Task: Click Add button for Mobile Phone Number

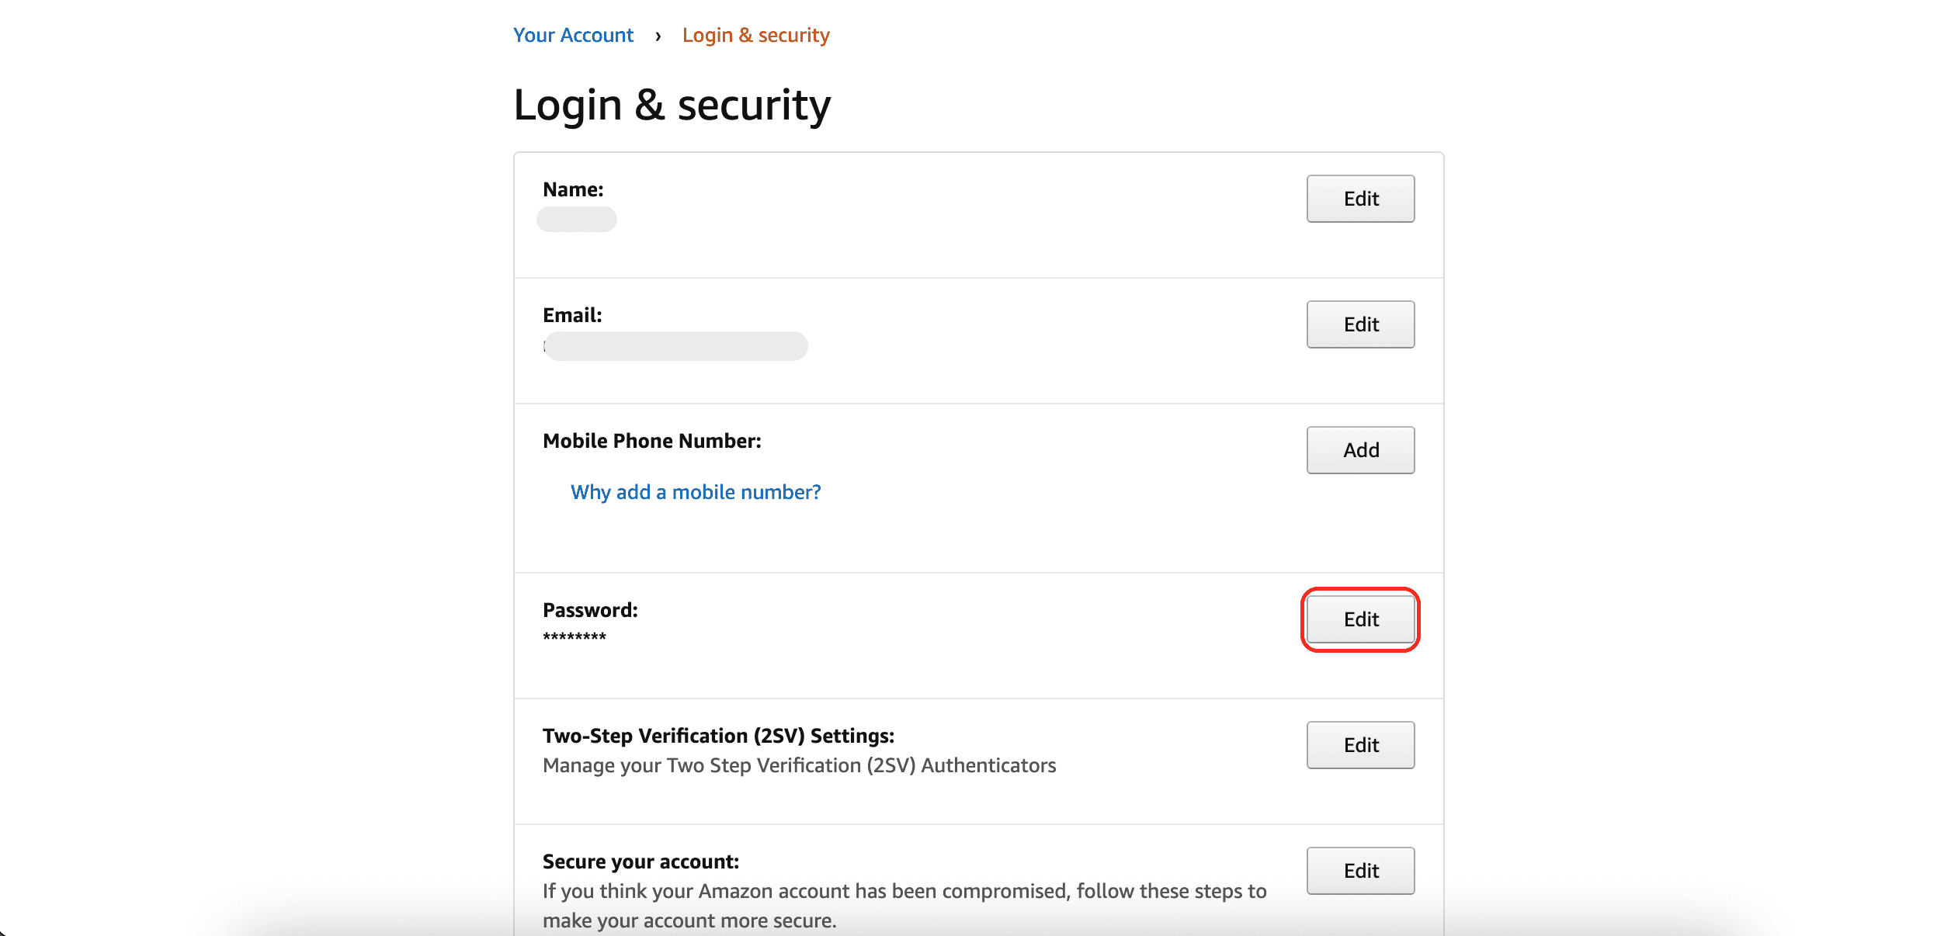Action: coord(1361,449)
